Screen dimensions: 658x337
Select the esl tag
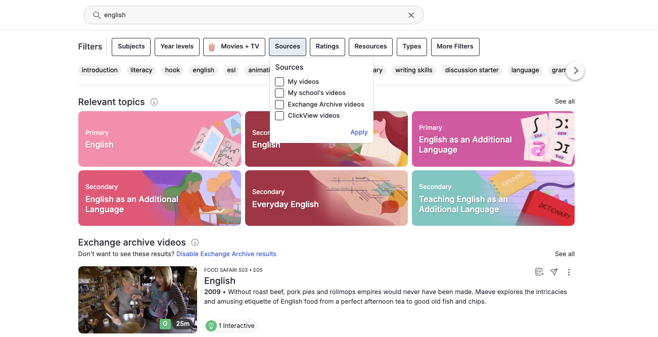tap(231, 70)
